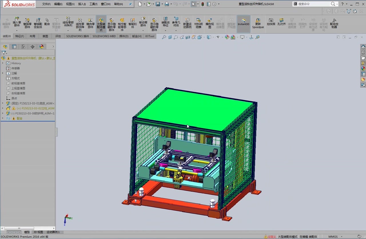Toggle Large Assembly Mode (大型装配体模式)
The width and height of the screenshot is (366, 239).
click(101, 24)
